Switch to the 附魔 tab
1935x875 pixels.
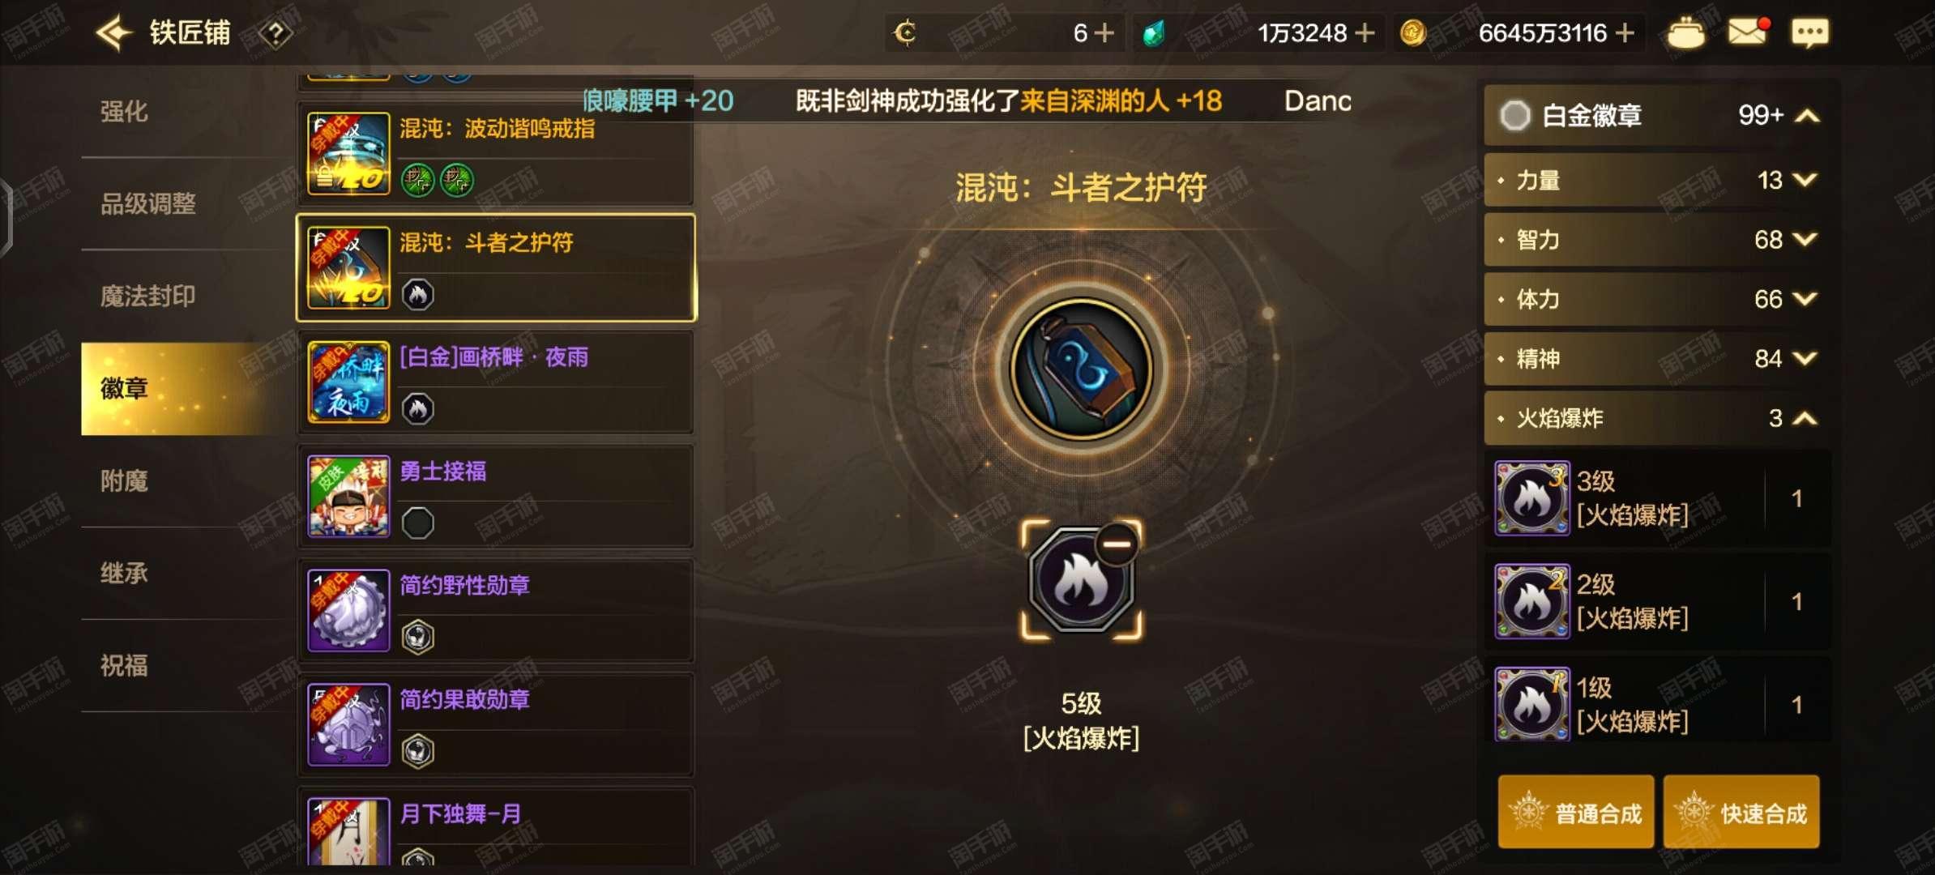coord(124,481)
